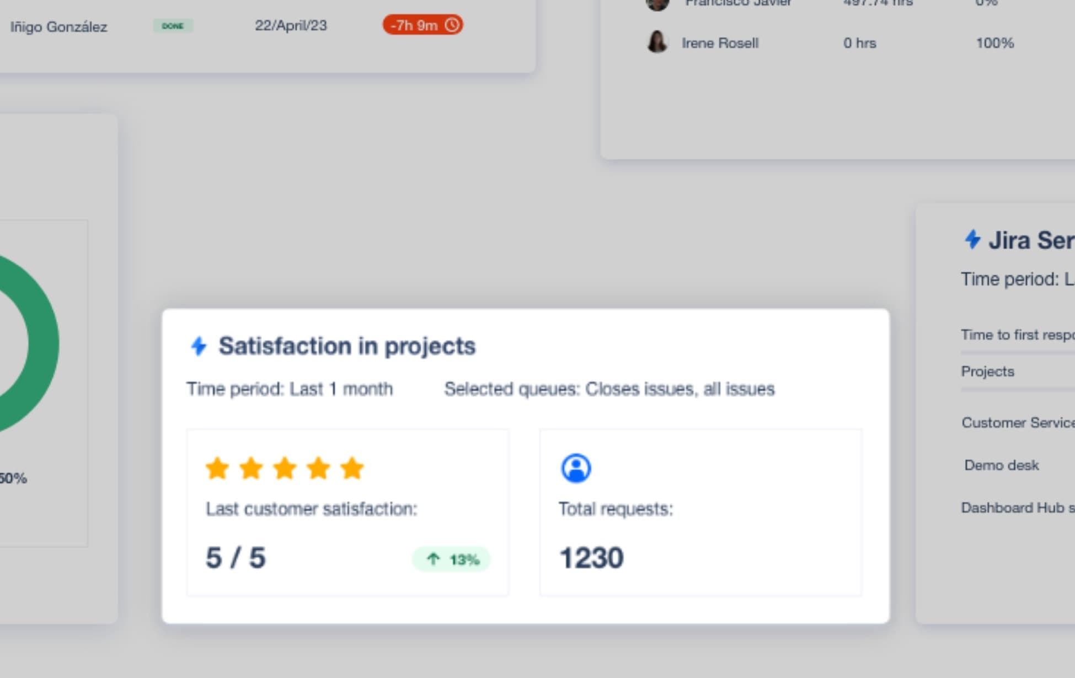Click the blue user icon above Total requests
Viewport: 1075px width, 678px height.
pyautogui.click(x=576, y=469)
